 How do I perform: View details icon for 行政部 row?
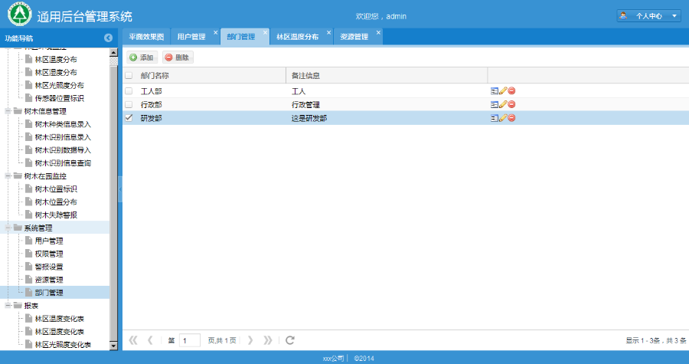495,105
